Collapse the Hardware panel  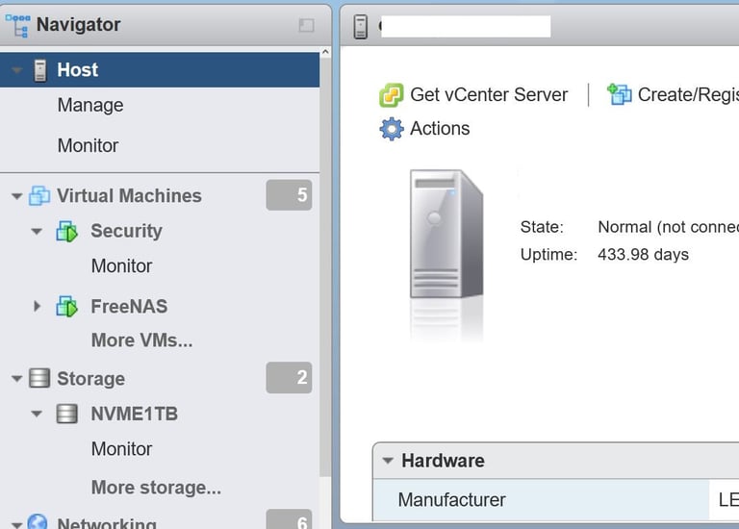click(388, 461)
